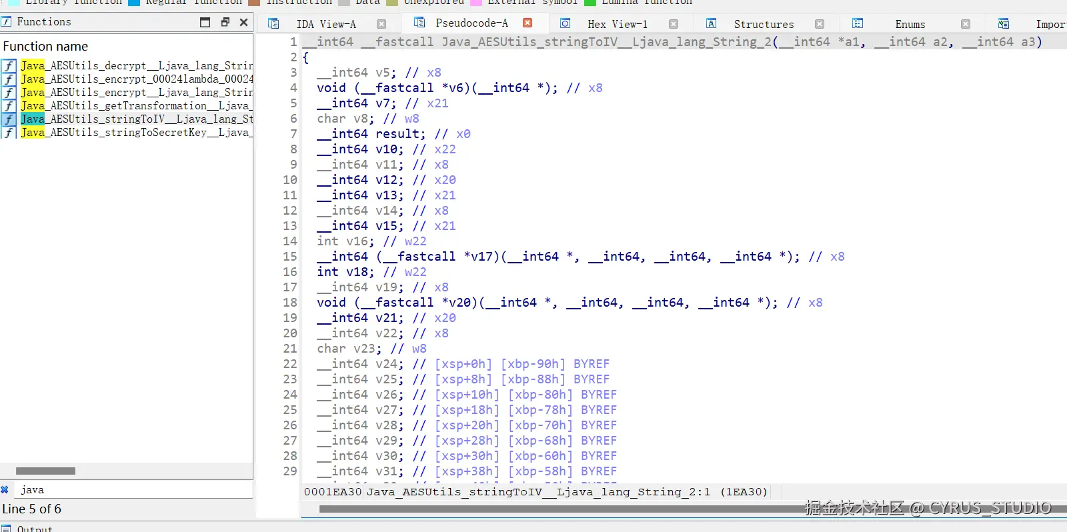Open the Enums tab
Viewport: 1067px width, 532px height.
(x=910, y=24)
